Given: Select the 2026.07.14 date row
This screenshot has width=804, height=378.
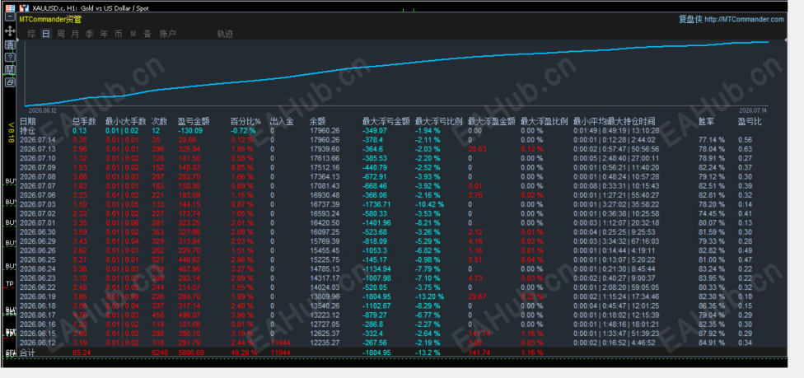Looking at the screenshot, I should 35,139.
